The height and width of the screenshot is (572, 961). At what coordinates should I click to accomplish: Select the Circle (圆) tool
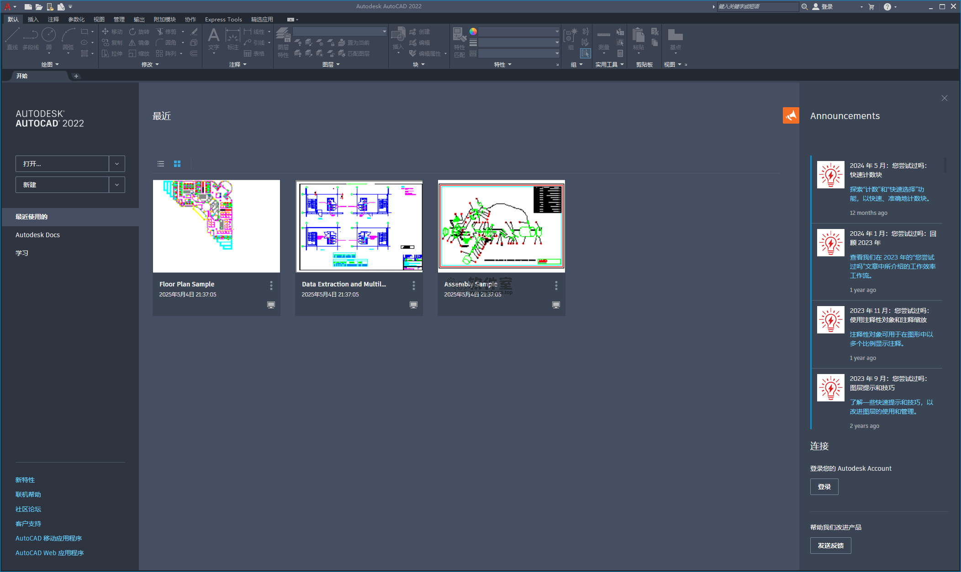(49, 39)
